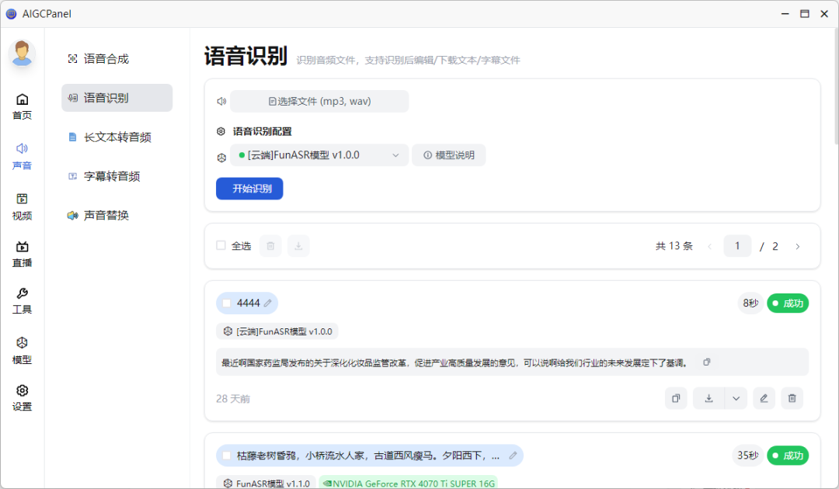Expand the download options arrow for 4444
This screenshot has width=839, height=489.
pyautogui.click(x=735, y=398)
